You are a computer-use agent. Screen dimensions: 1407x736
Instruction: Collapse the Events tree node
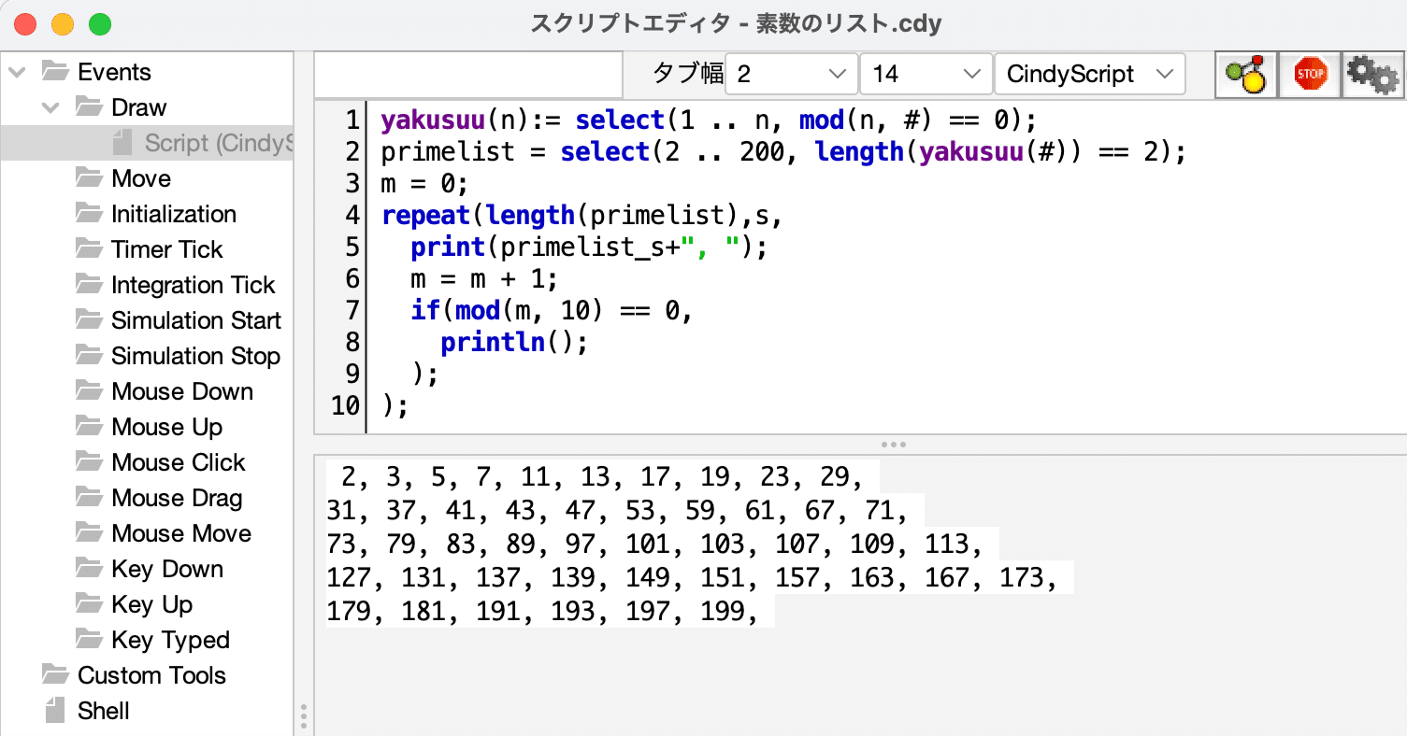(x=17, y=72)
